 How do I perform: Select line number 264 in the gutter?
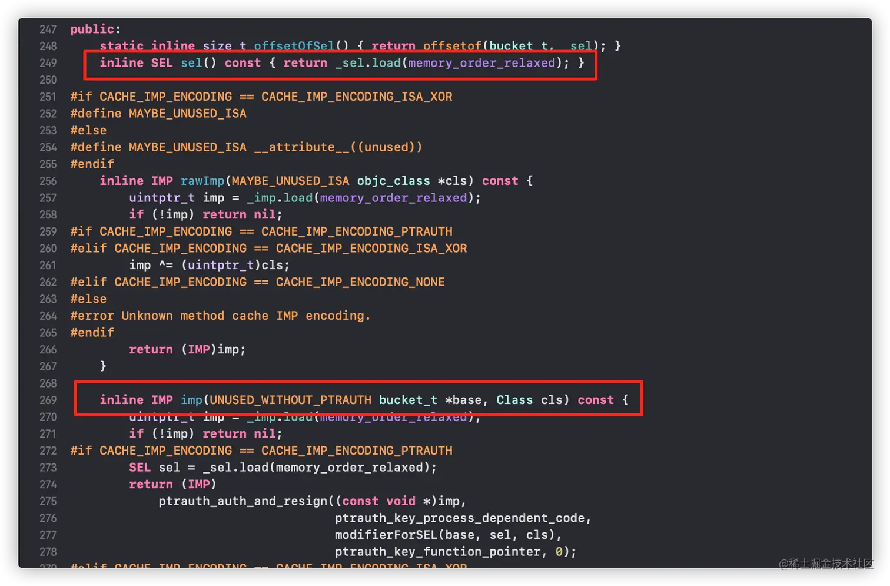48,316
